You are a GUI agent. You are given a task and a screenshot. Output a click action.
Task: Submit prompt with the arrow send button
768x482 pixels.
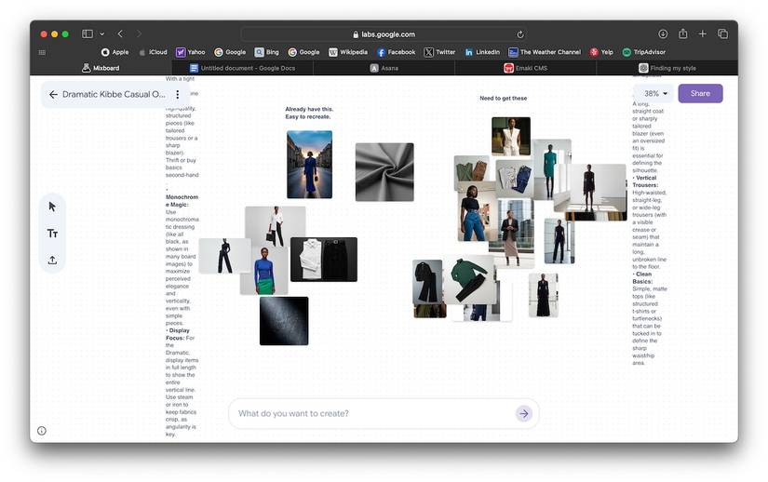click(523, 413)
